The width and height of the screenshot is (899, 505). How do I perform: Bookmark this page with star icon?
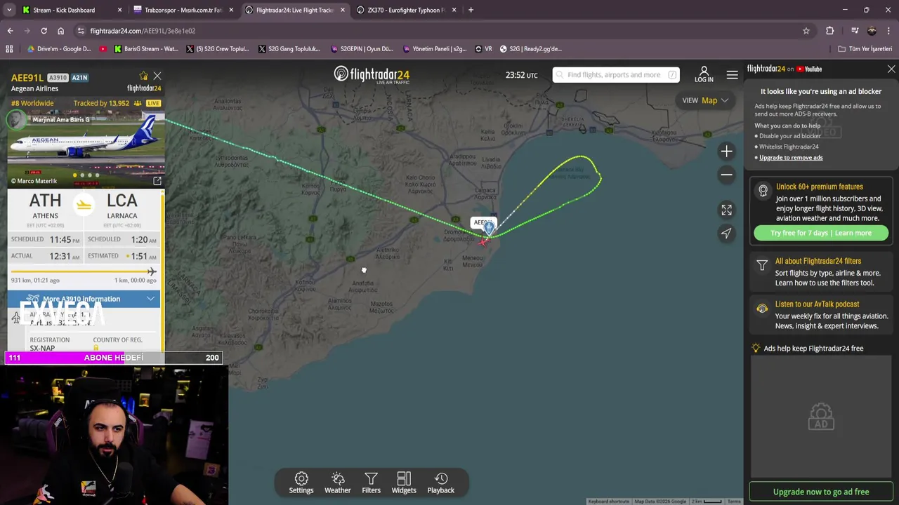[806, 31]
